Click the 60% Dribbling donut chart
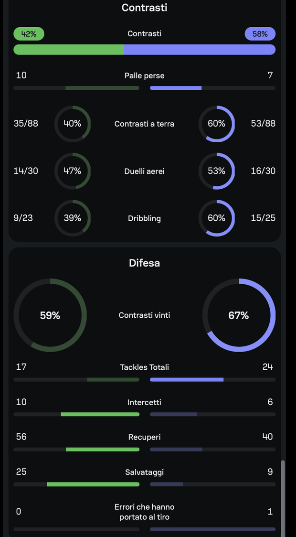Image resolution: width=296 pixels, height=537 pixels. click(x=216, y=218)
